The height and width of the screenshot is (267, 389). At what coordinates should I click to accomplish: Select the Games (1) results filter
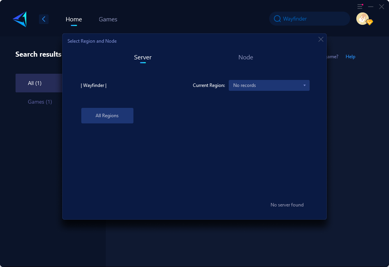40,102
